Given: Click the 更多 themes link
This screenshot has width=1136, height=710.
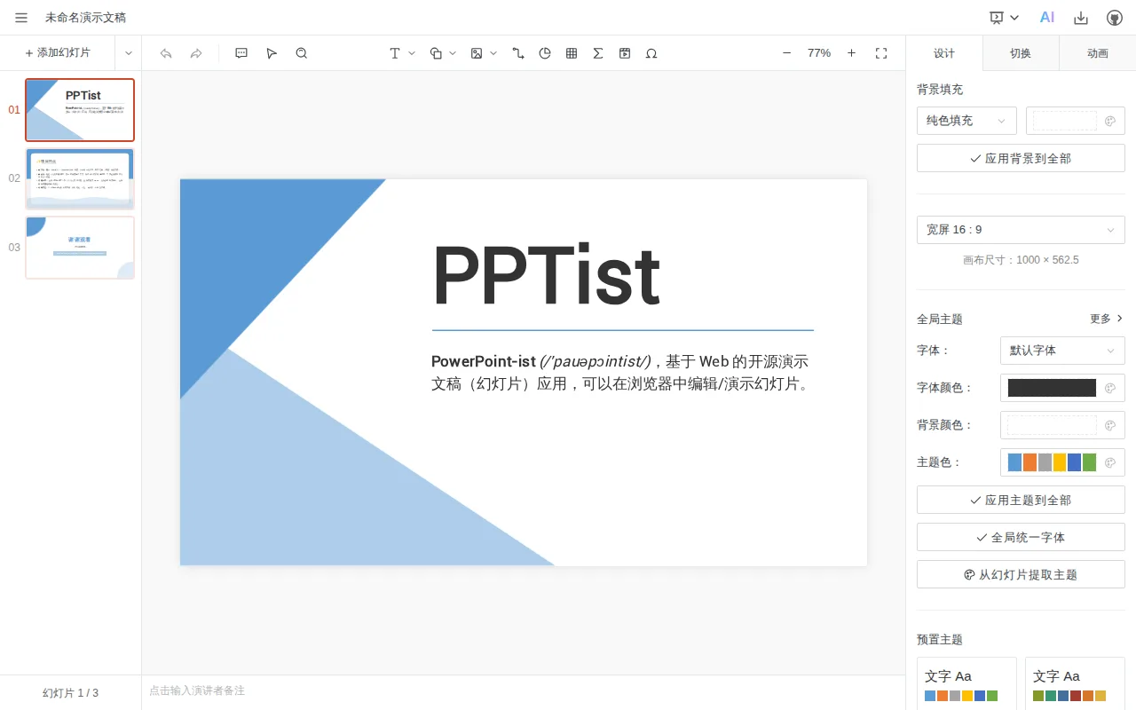Looking at the screenshot, I should (1106, 319).
